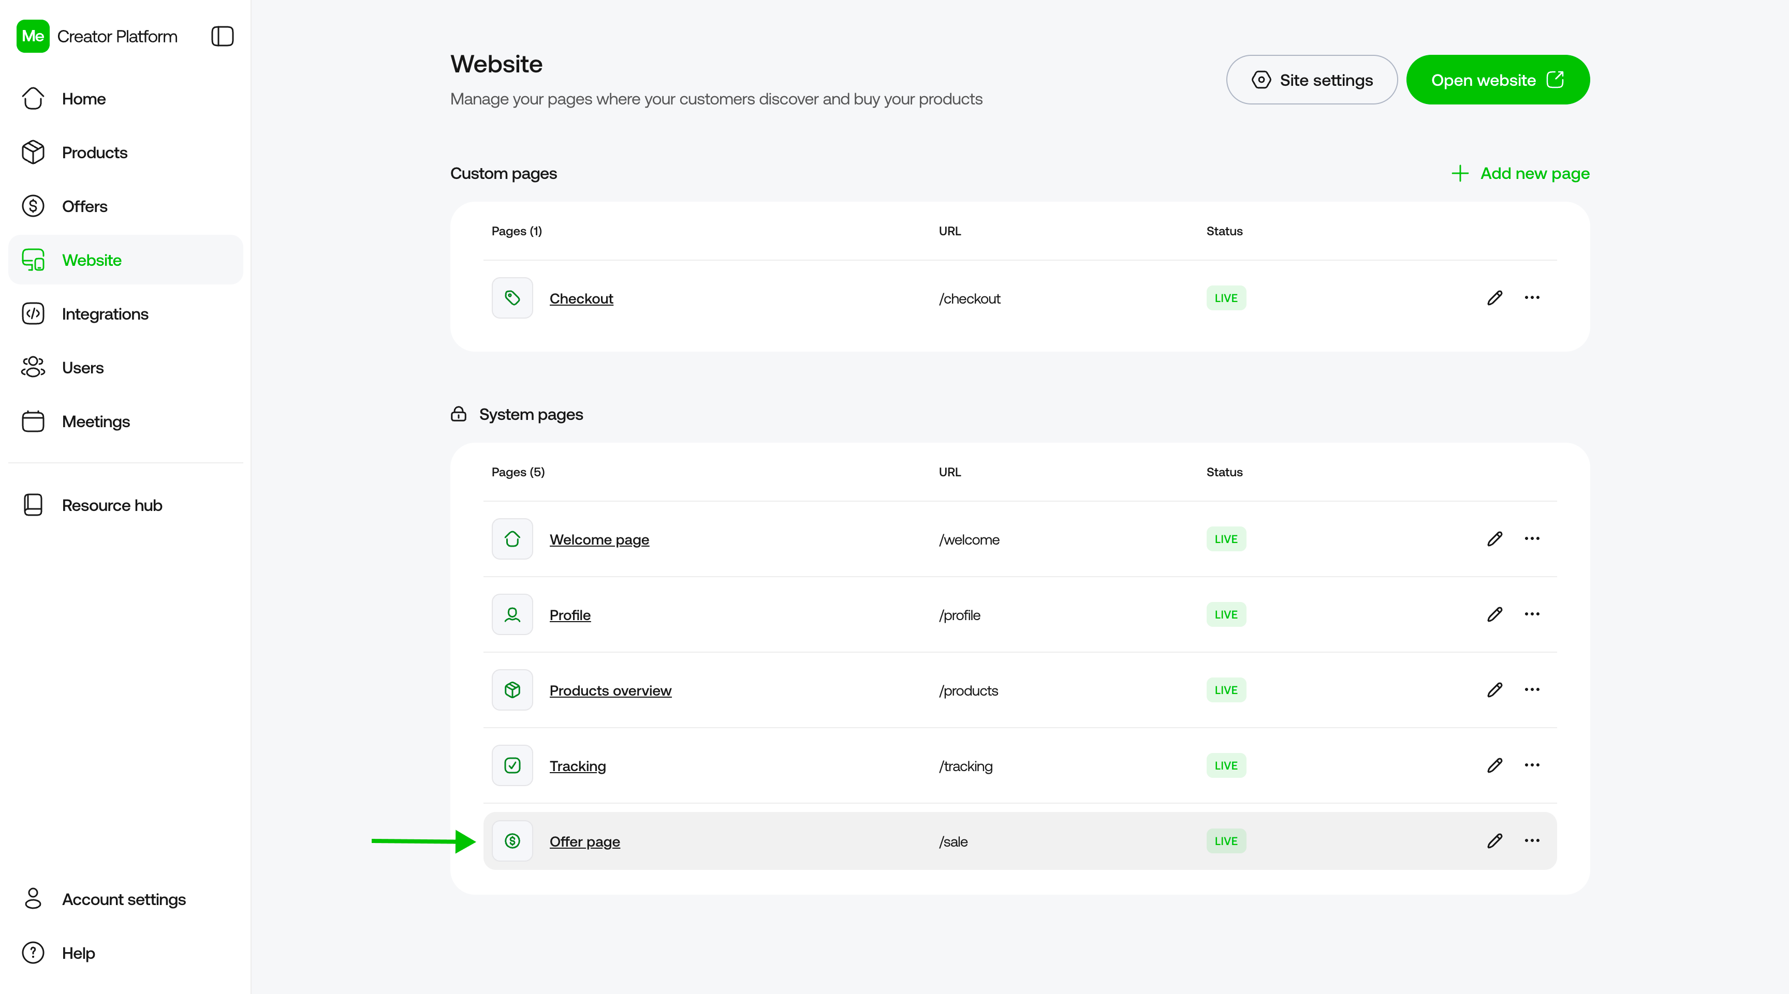Click the Open website button
The image size is (1789, 994).
[1498, 80]
